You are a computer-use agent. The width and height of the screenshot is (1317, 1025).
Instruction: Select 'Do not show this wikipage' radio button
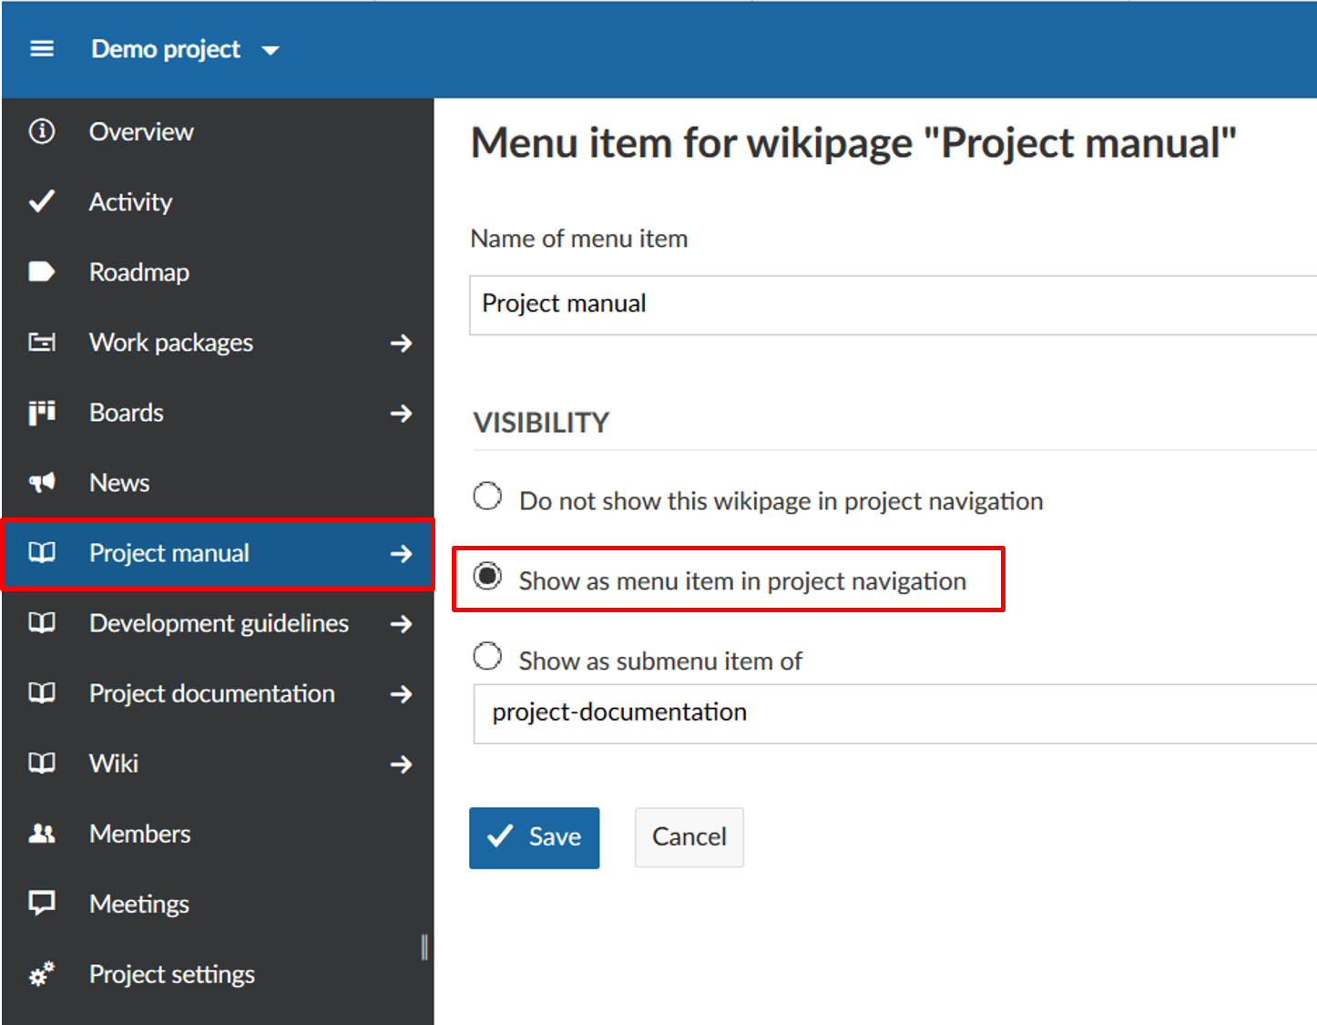pos(487,497)
